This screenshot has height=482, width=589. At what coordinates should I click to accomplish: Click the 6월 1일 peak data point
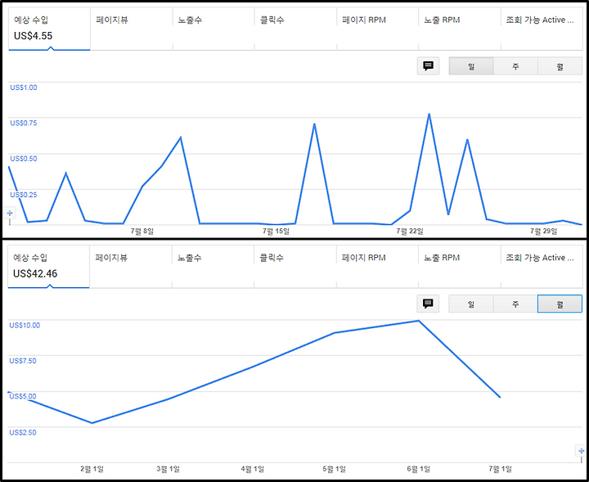click(x=419, y=321)
